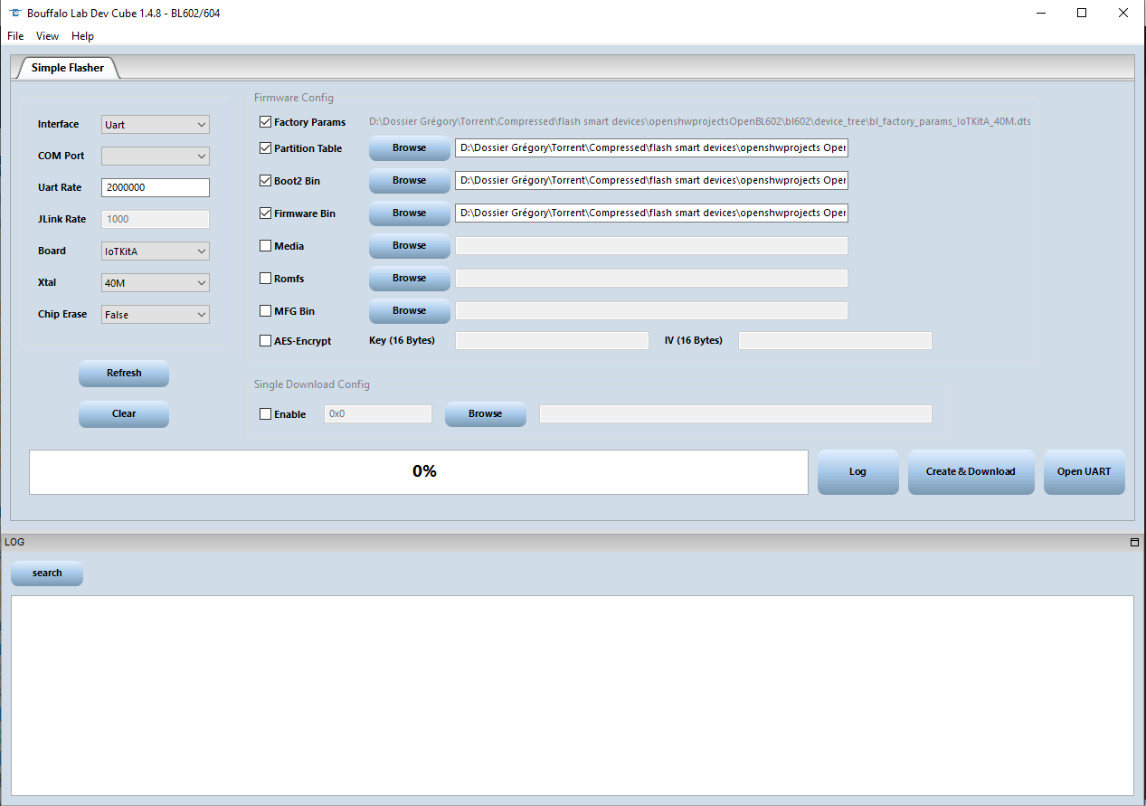This screenshot has height=806, width=1146.
Task: Click the Uart Rate label
Action: click(x=60, y=188)
